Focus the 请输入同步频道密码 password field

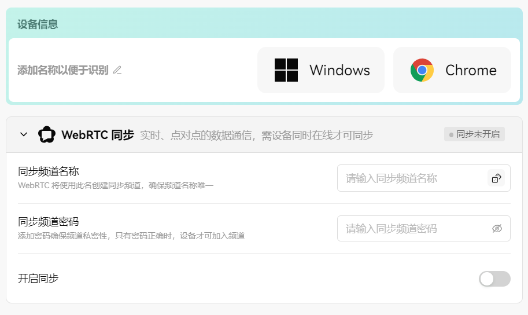click(411, 229)
